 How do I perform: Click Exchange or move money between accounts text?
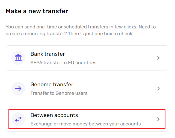(86, 124)
